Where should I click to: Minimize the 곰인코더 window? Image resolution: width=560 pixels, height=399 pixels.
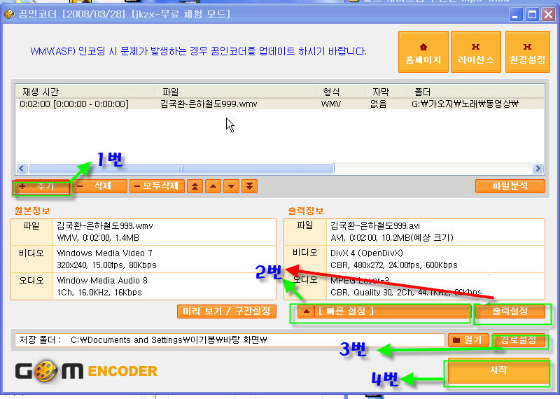pos(515,15)
